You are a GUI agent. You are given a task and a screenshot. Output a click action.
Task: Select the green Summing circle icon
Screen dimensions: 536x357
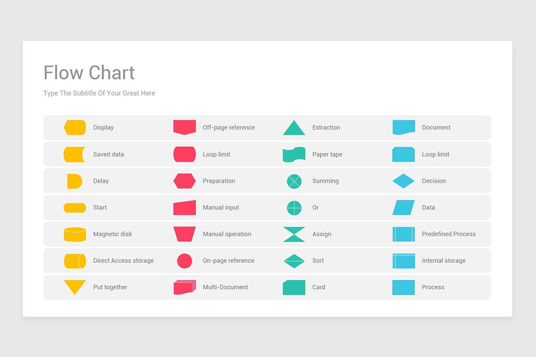tap(294, 181)
